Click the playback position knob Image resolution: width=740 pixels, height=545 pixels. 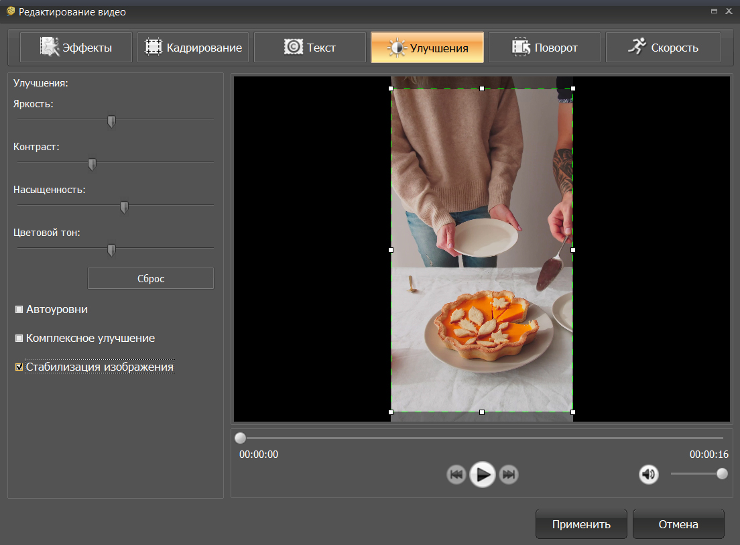pyautogui.click(x=240, y=438)
